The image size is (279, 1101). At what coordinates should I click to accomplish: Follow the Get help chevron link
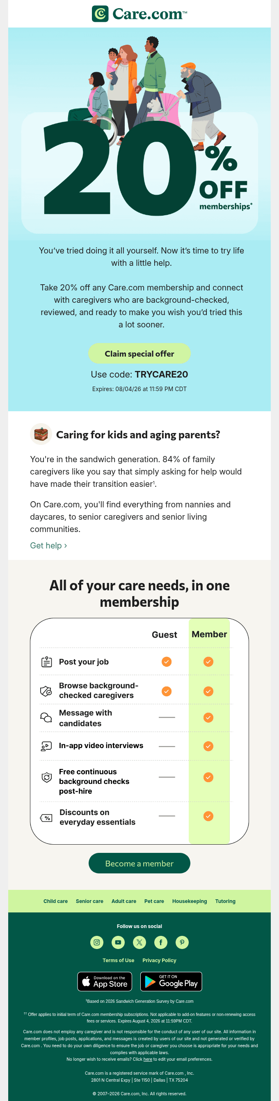coord(49,546)
